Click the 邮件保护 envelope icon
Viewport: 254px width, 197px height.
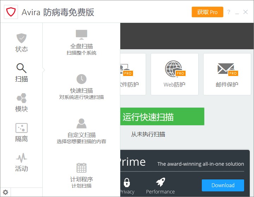[x=226, y=69]
